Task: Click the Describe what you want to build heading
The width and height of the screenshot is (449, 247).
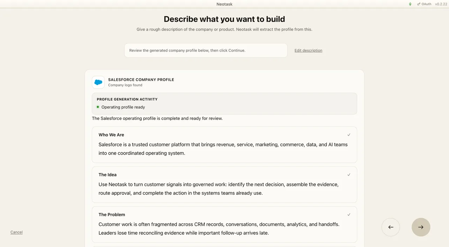Action: click(x=224, y=19)
